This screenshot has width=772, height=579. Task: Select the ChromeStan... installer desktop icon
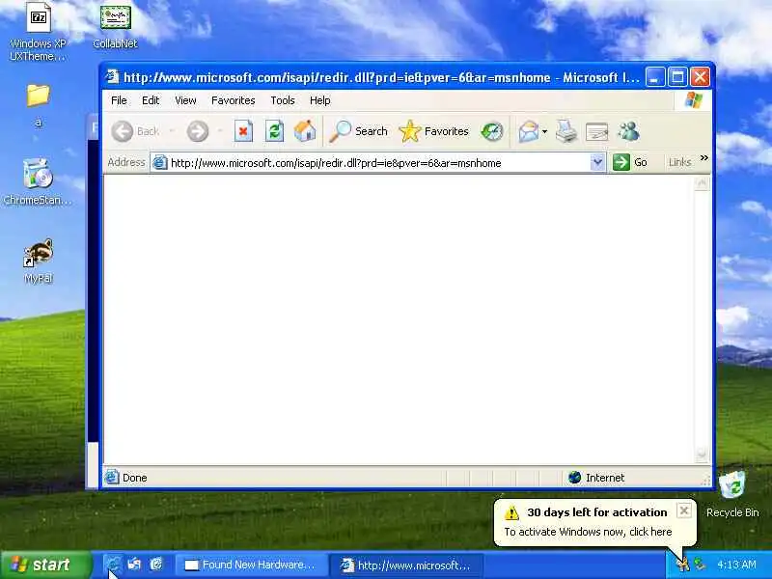pos(38,181)
